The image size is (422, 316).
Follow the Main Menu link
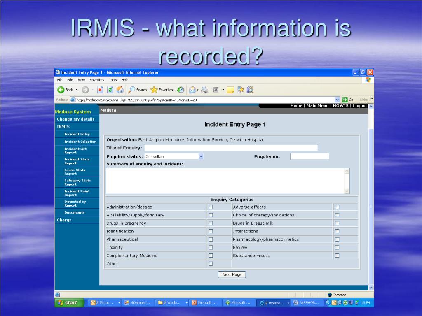(x=317, y=106)
